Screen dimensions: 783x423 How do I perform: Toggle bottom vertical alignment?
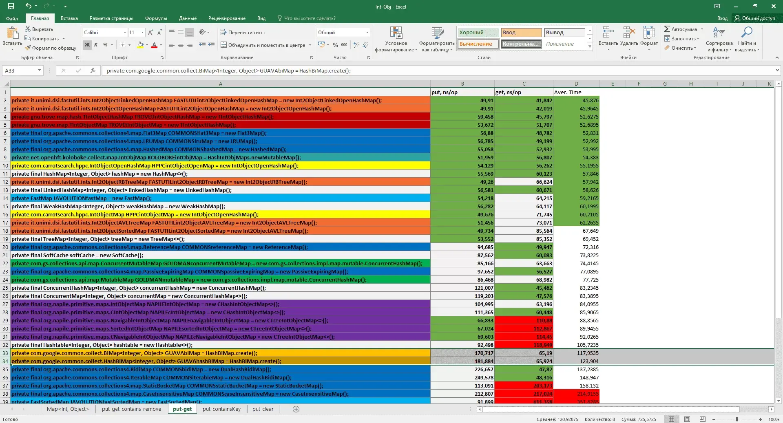189,32
